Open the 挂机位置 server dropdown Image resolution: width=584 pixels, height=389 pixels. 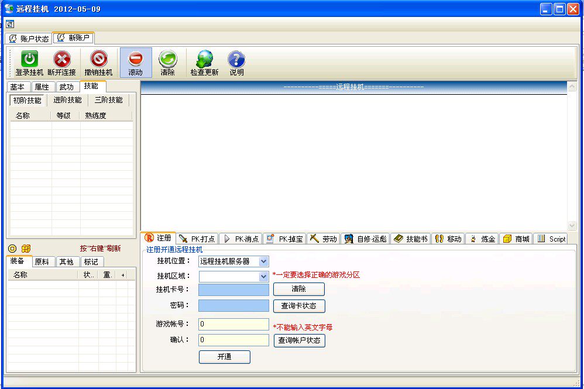tap(263, 261)
